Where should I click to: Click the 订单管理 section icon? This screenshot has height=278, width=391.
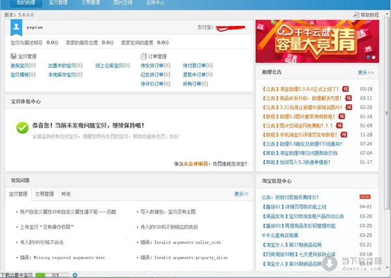[x=143, y=56]
